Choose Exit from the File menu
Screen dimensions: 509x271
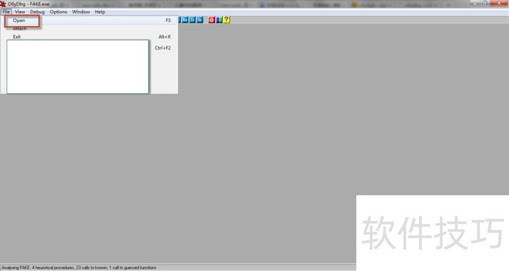(90, 37)
